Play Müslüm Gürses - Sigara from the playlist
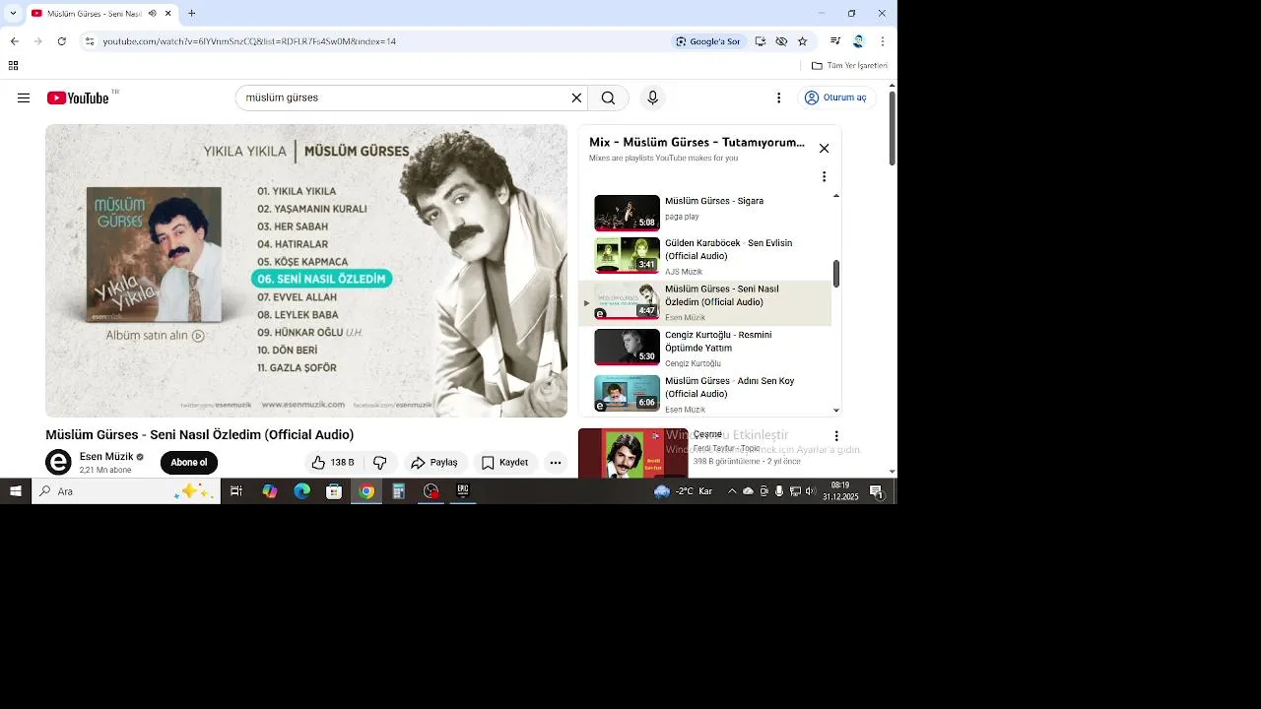 tap(705, 212)
